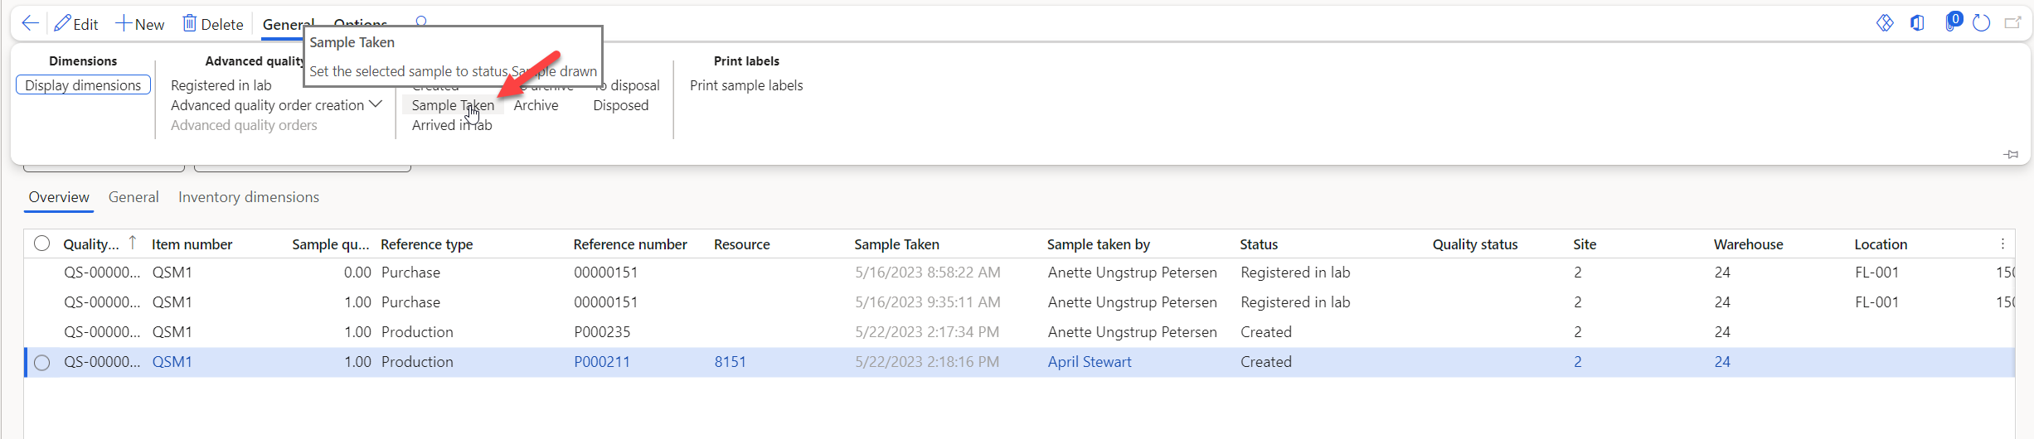Open the General tab below the action pane
Screen dimensions: 2034x439
[x=133, y=197]
